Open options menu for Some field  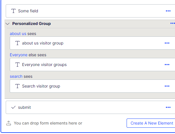168,11
